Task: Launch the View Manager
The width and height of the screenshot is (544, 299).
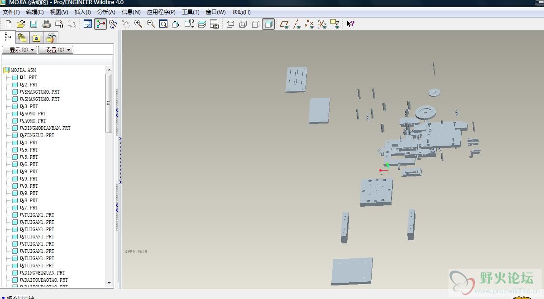Action: (x=215, y=24)
